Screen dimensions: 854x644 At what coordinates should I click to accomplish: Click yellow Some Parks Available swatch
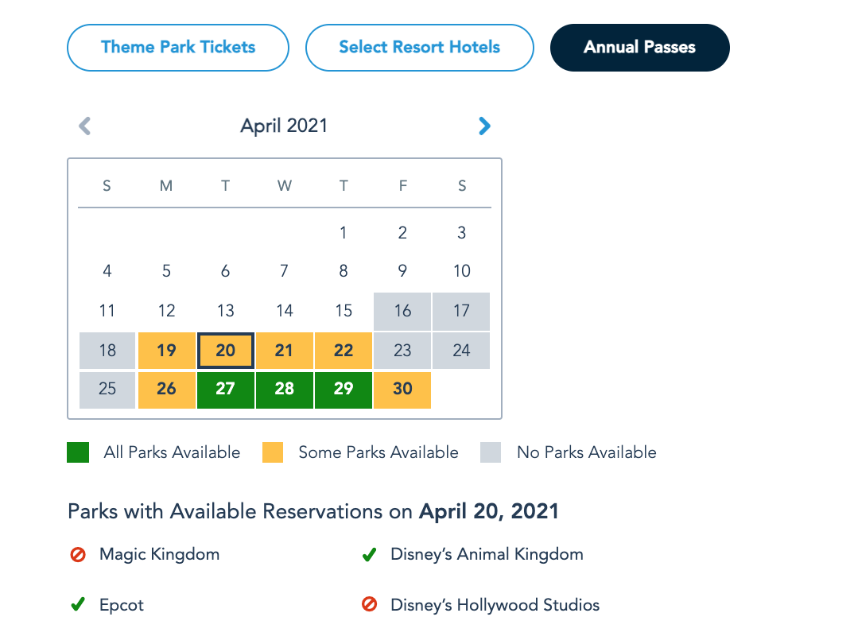(273, 452)
